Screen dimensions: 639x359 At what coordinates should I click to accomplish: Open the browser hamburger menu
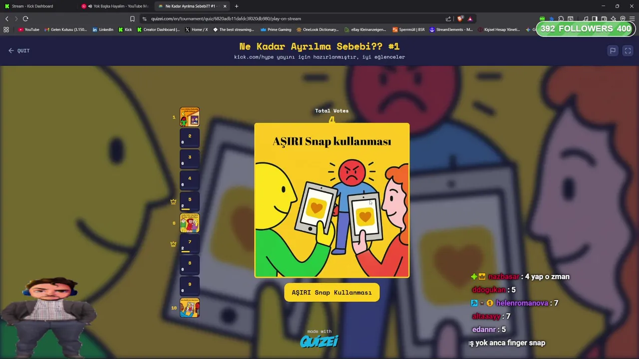click(632, 18)
